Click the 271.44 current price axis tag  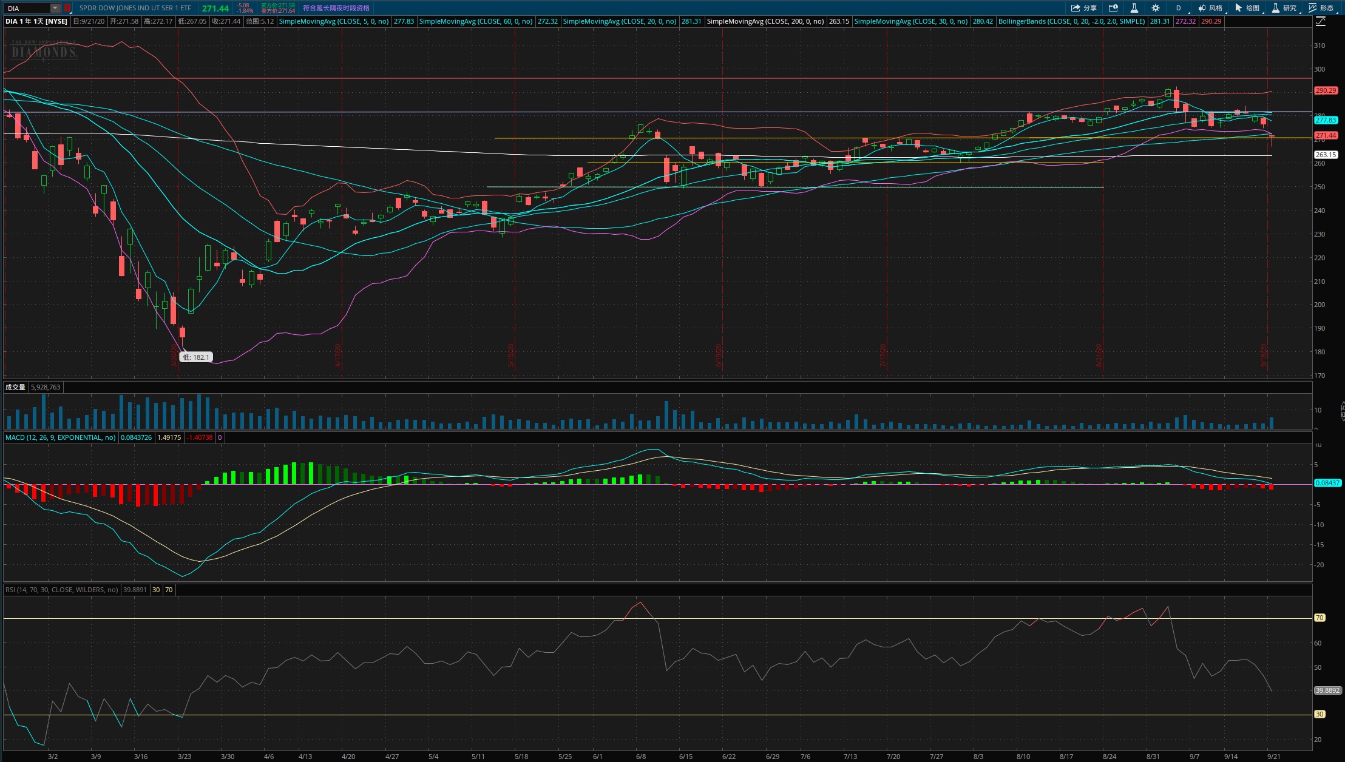pyautogui.click(x=1326, y=135)
